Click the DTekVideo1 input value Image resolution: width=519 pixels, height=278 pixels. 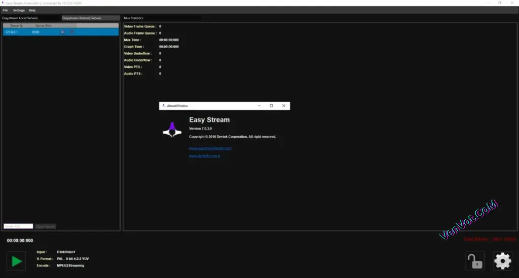click(66, 252)
